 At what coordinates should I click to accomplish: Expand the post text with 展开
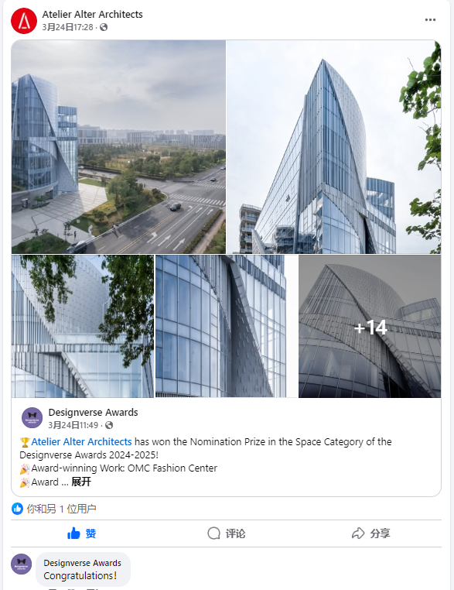click(x=81, y=482)
